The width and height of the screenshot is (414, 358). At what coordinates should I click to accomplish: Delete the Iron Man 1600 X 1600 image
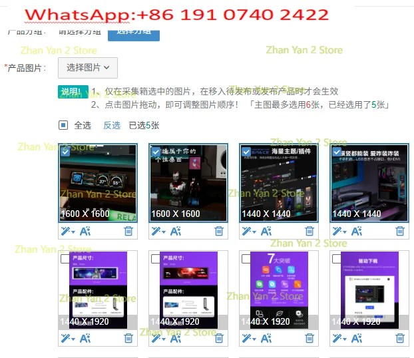pos(219,231)
